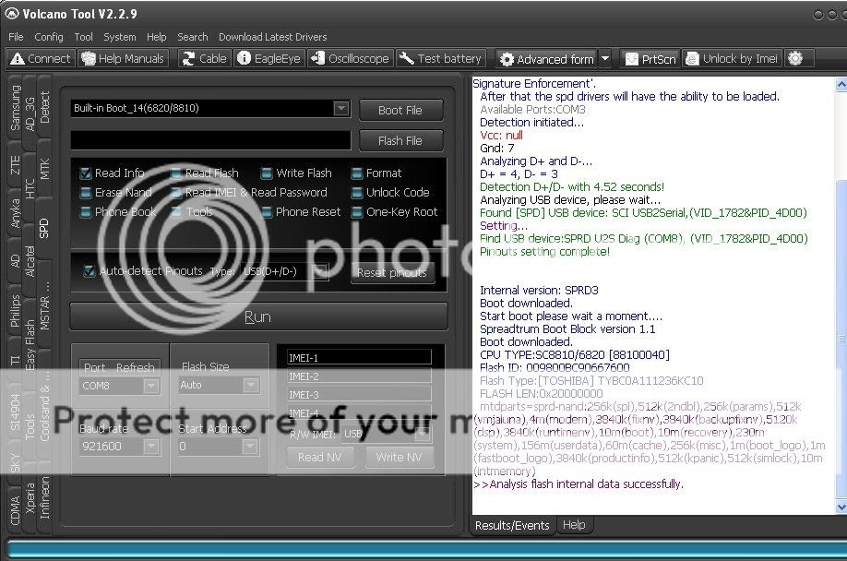Open the Help menu
This screenshot has width=847, height=561.
coord(156,37)
